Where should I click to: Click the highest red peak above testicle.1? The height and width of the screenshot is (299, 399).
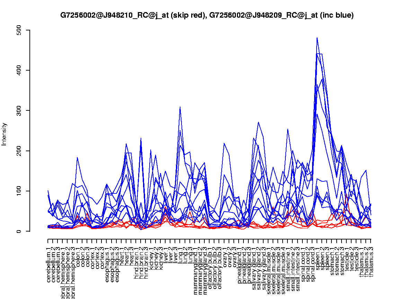click(x=346, y=196)
